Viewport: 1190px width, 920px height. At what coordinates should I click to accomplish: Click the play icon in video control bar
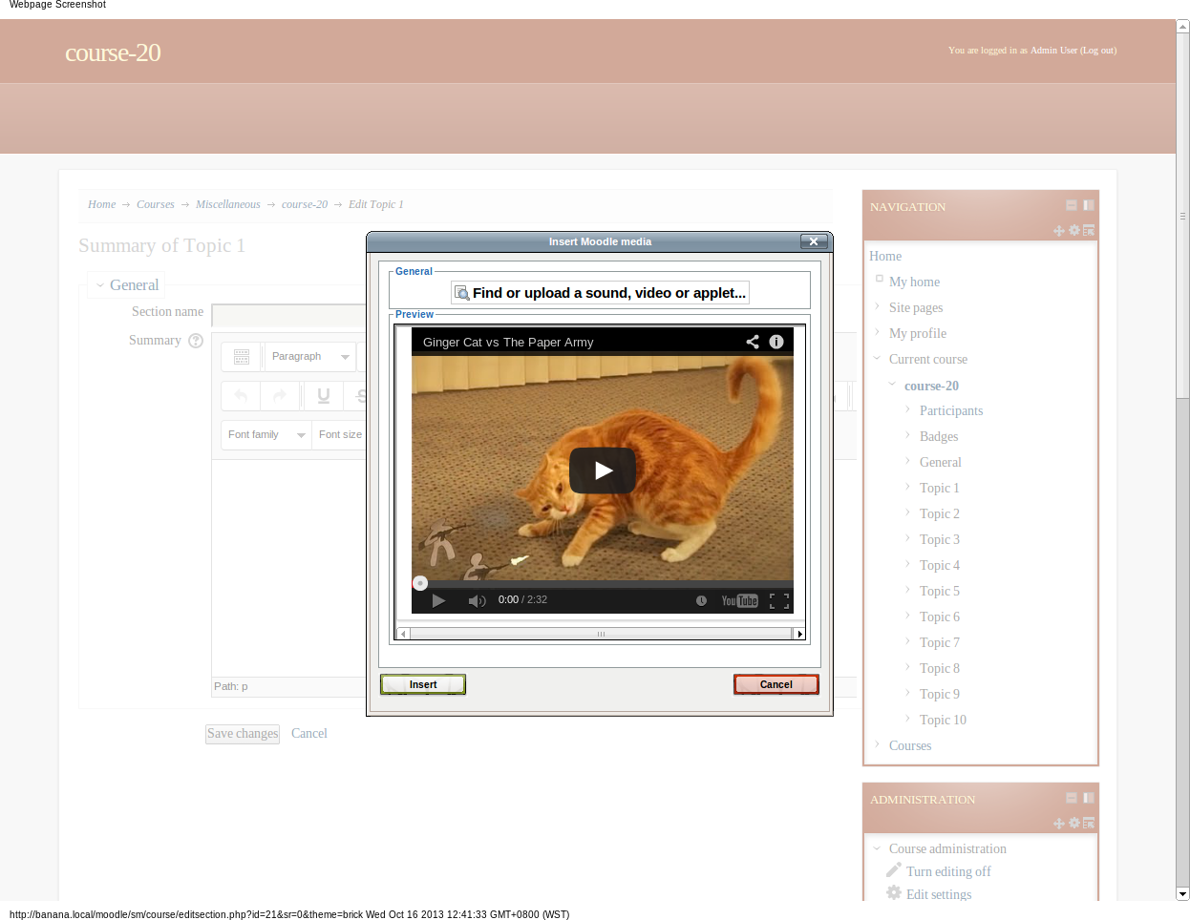coord(438,600)
